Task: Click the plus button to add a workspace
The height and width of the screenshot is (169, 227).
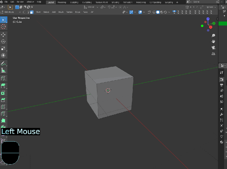Action: point(177,2)
